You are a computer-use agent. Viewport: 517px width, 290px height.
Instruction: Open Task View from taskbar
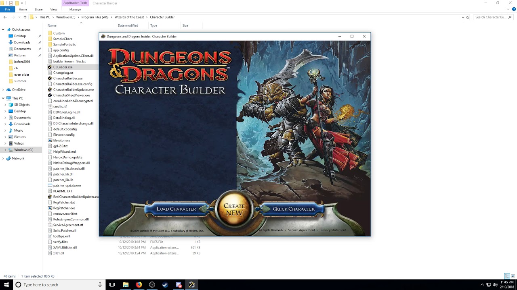(112, 285)
